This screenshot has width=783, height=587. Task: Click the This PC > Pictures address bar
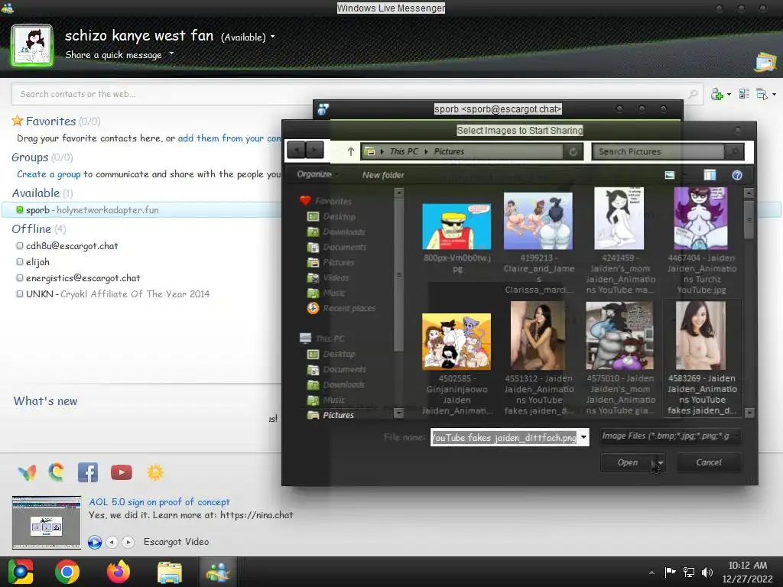[x=463, y=152]
